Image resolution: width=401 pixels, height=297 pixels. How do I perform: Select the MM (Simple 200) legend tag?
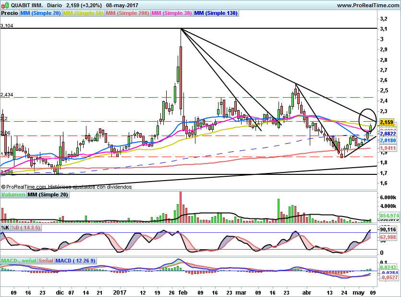click(x=127, y=13)
